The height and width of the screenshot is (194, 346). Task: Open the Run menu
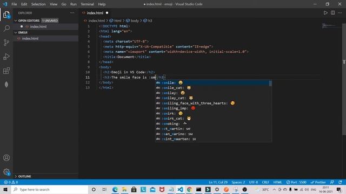tap(74, 4)
